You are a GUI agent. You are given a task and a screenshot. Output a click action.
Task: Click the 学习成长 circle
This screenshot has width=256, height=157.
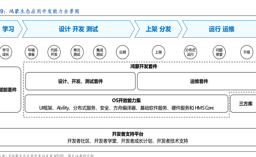click(5, 52)
